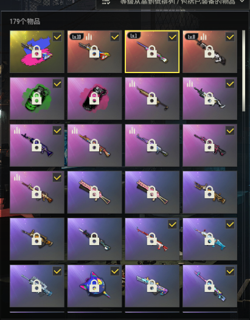Toggle checkmark on the green grenade item
250x320 pixels.
(x=57, y=84)
